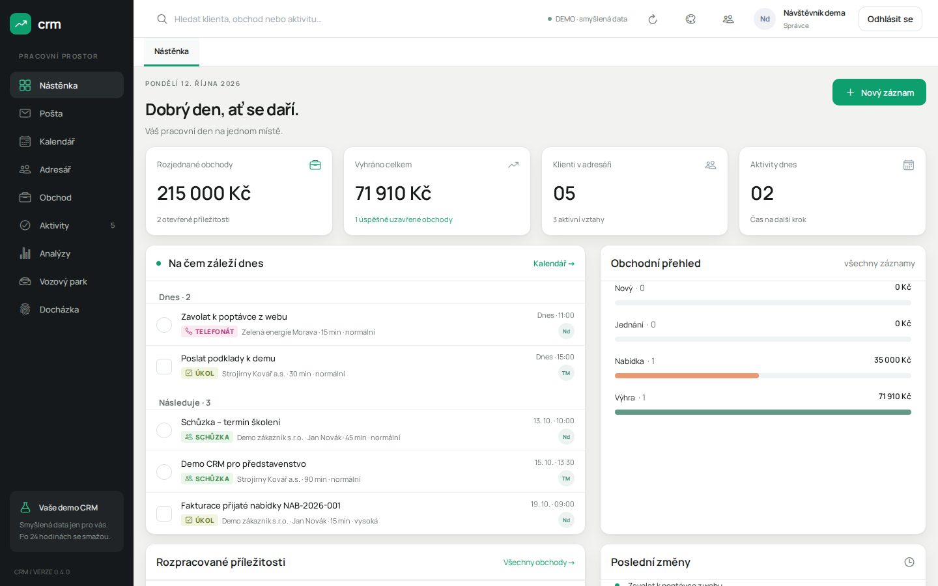Screen dimensions: 938x586
Task: Click the Jednání stage progress bar
Action: pyautogui.click(x=763, y=339)
